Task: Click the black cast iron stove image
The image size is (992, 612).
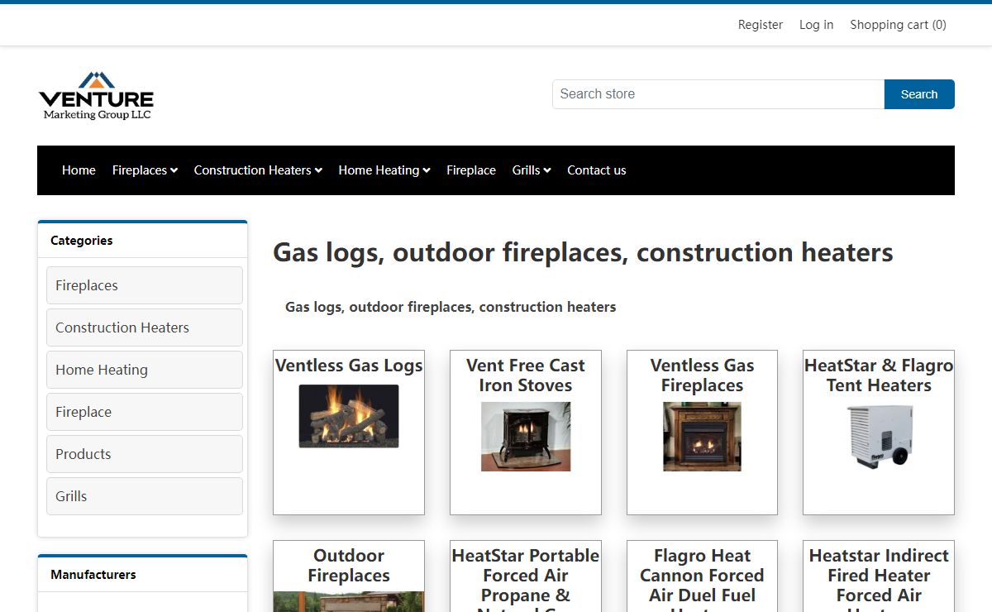Action: (526, 437)
